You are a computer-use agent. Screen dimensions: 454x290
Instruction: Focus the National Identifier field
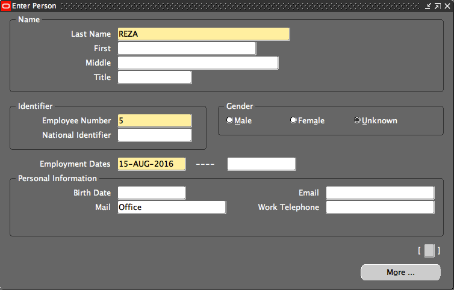coord(154,135)
